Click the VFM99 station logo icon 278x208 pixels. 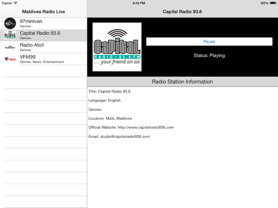click(10, 59)
